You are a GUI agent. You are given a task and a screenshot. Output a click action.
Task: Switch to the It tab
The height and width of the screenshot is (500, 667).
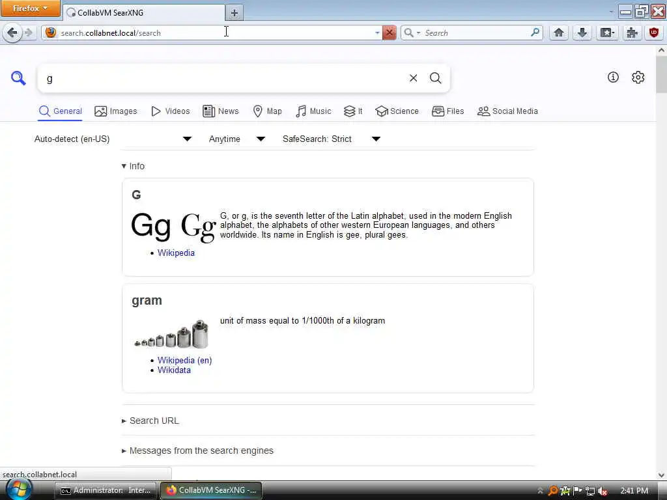coord(353,111)
